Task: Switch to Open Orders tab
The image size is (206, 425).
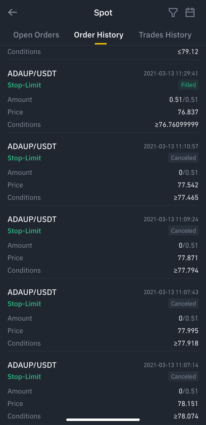Action: (x=36, y=35)
